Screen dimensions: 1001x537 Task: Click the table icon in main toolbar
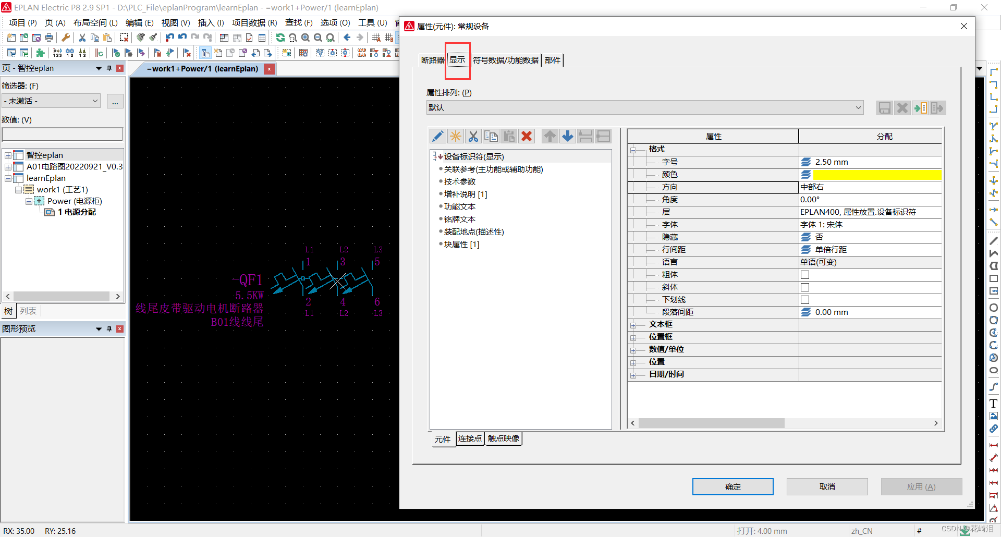click(x=262, y=38)
